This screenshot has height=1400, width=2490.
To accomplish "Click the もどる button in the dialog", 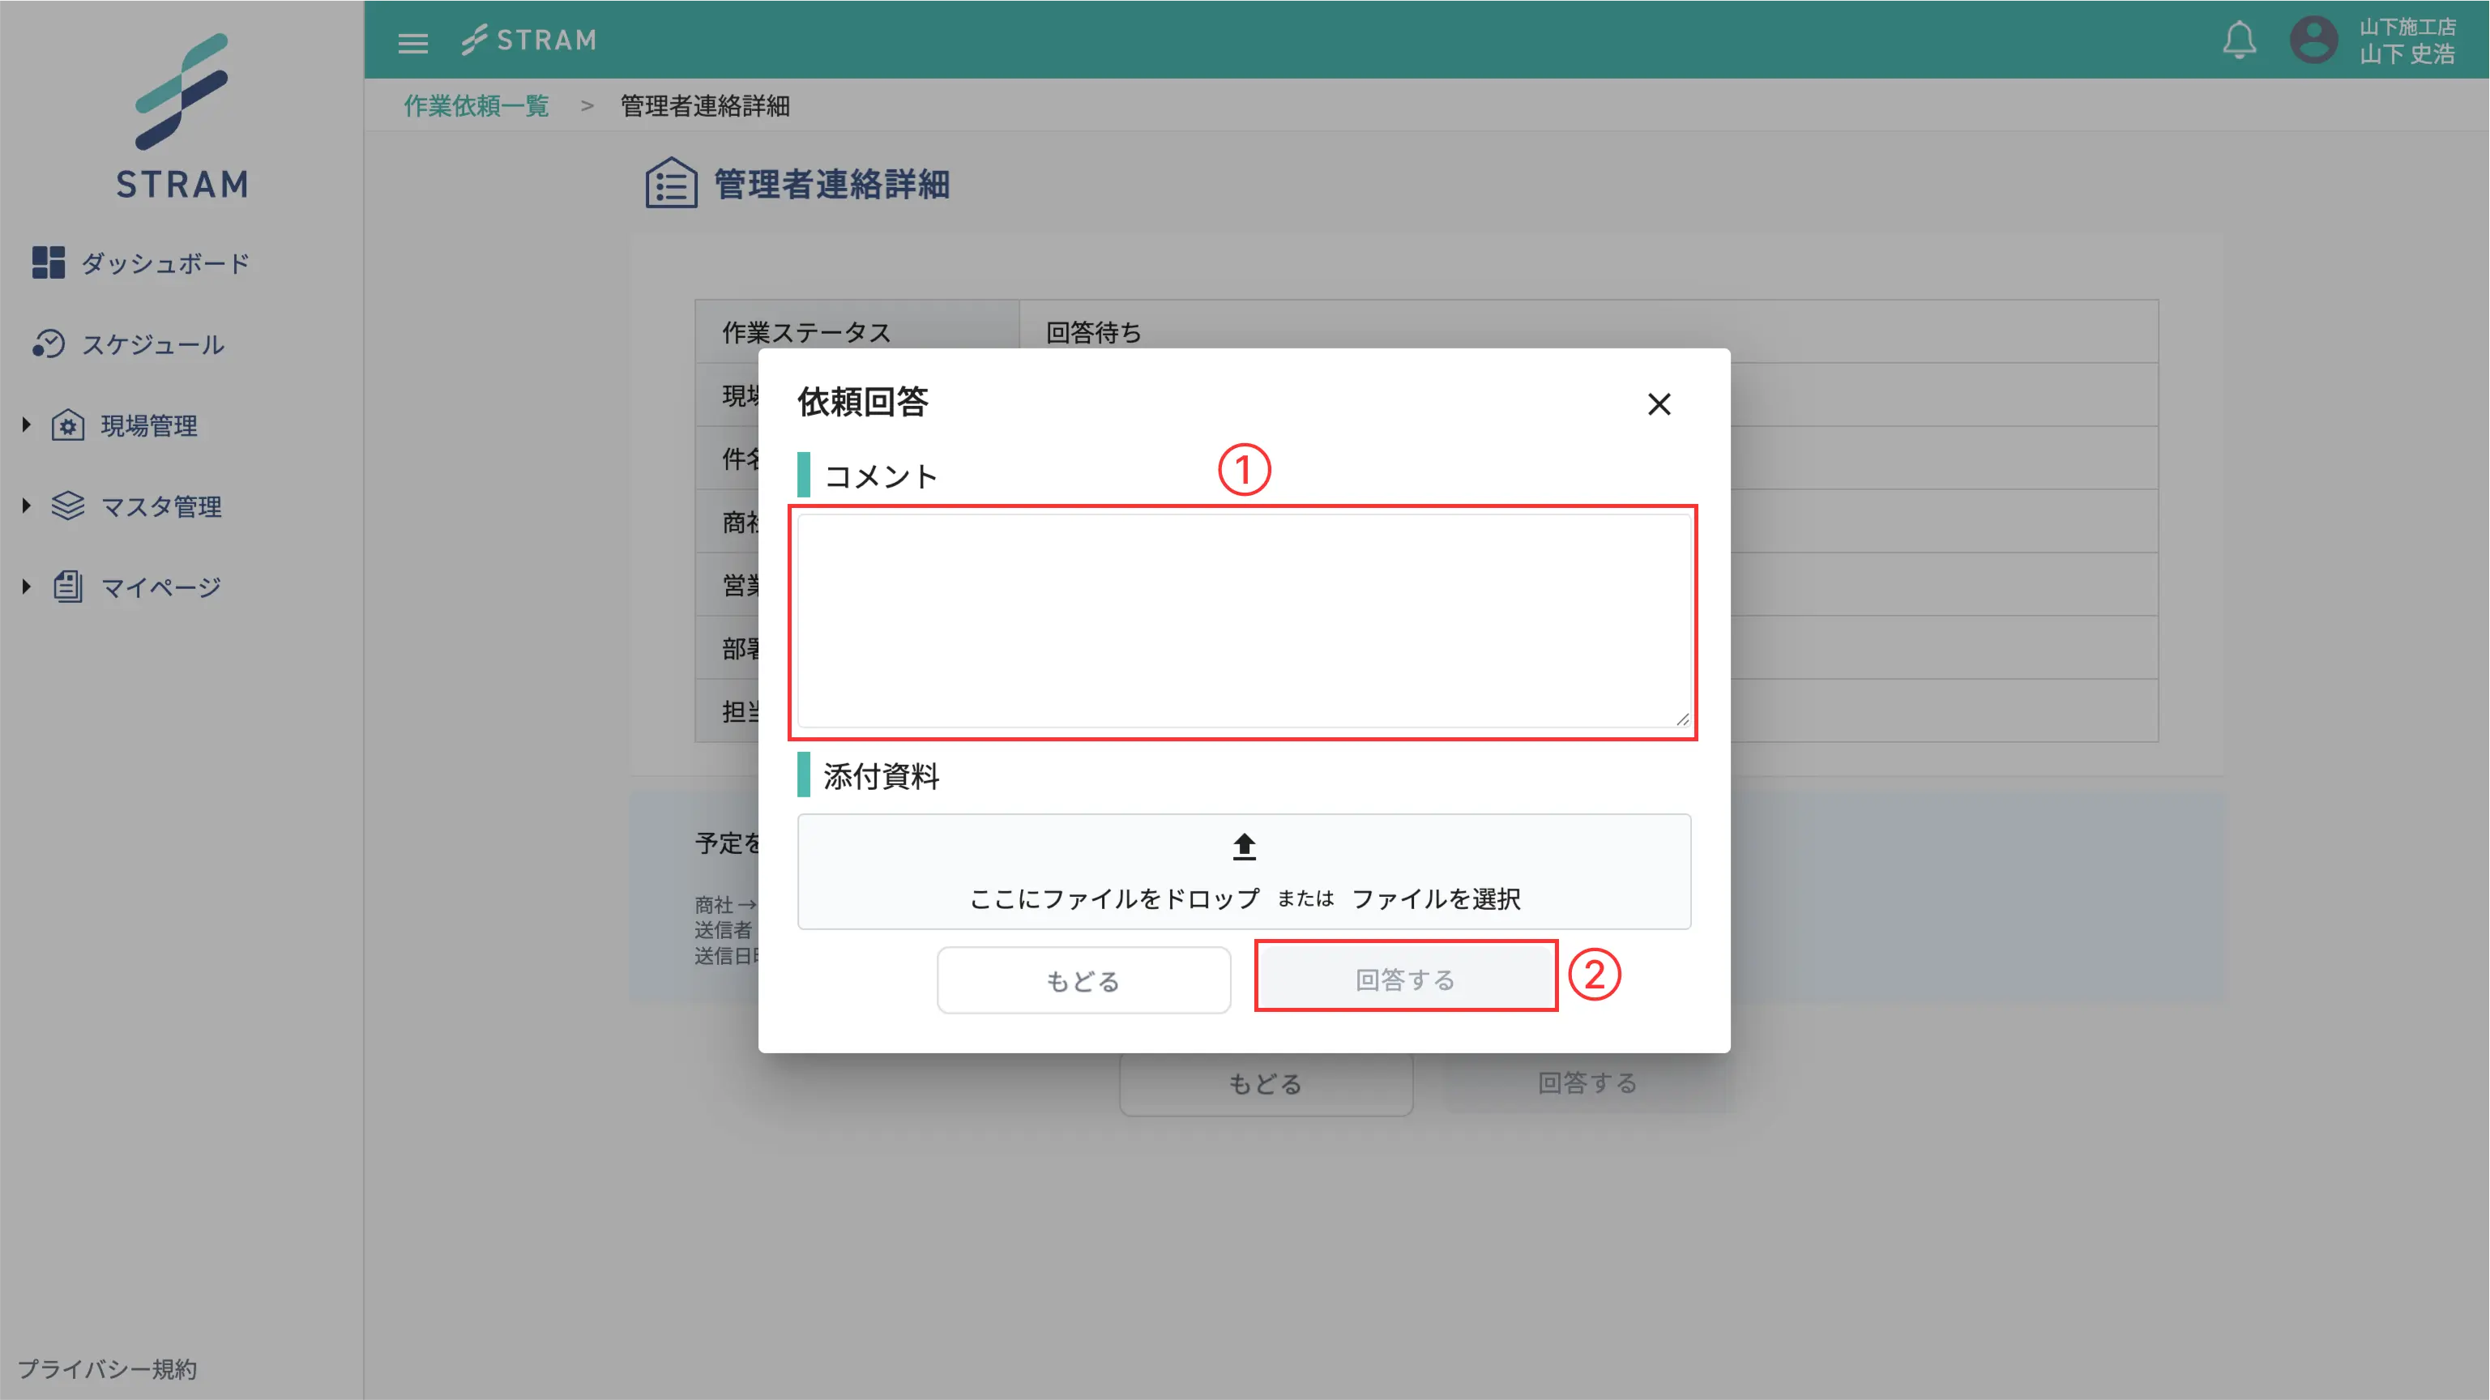I will pyautogui.click(x=1083, y=979).
